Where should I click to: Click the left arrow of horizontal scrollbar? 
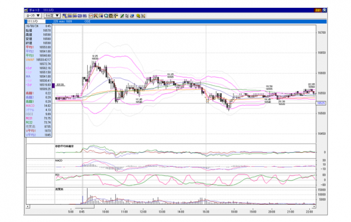click(x=28, y=206)
